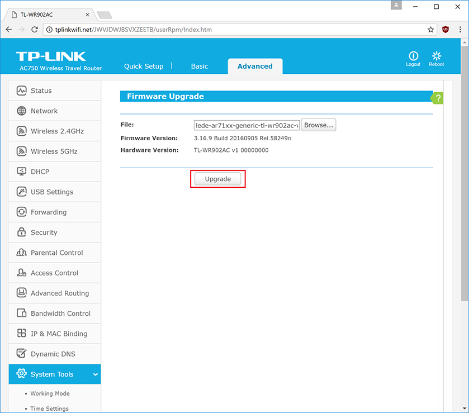Screen dimensions: 469x413
Task: Click the Status waveform icon
Action: coord(22,91)
